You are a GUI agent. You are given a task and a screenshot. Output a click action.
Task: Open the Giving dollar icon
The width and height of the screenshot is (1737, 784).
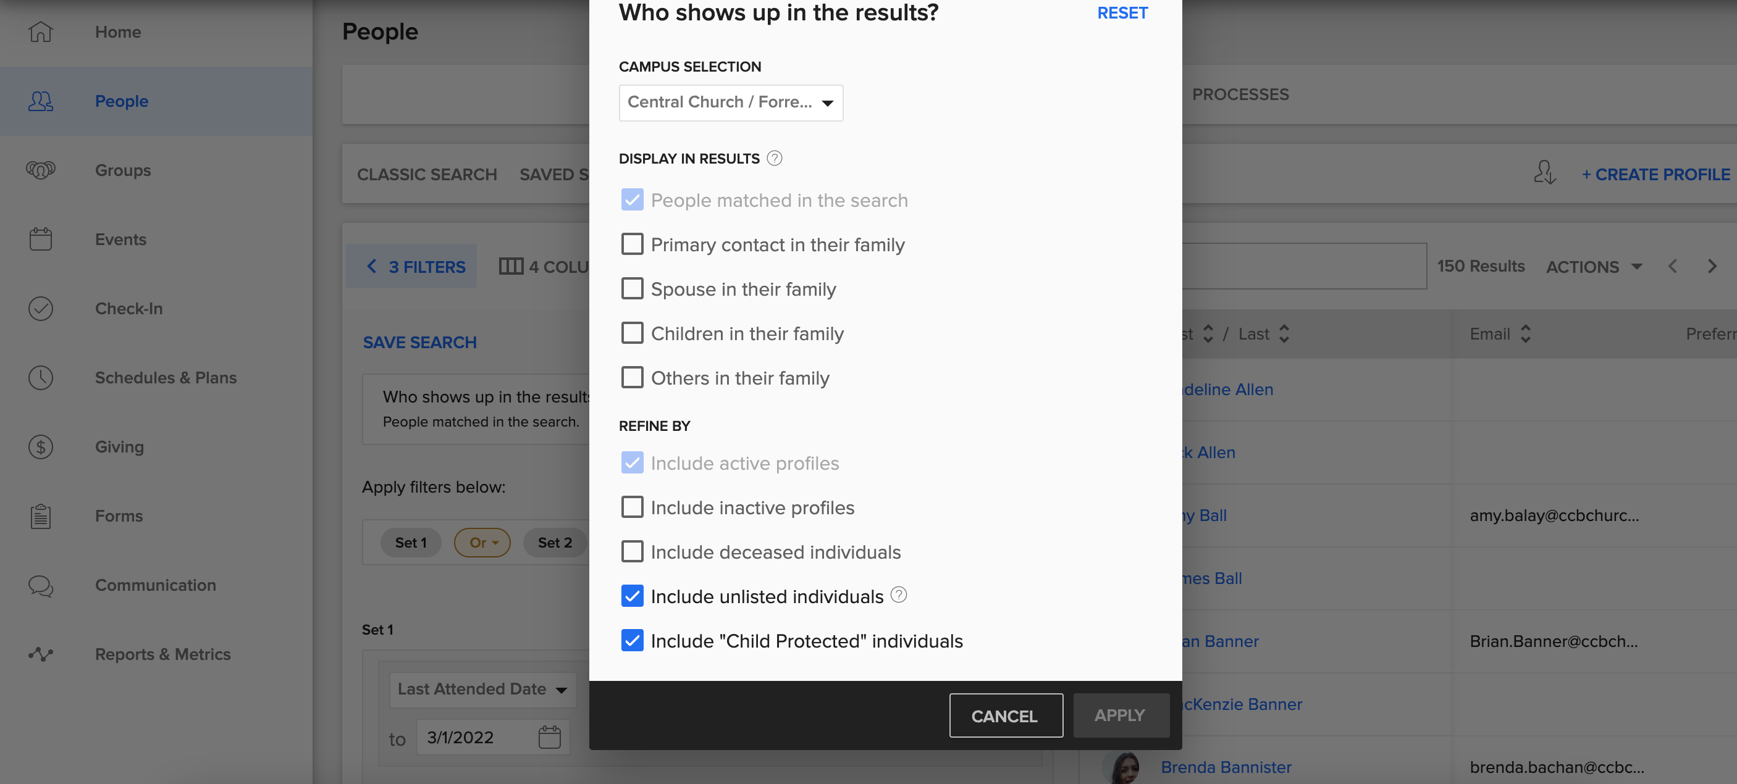point(40,446)
